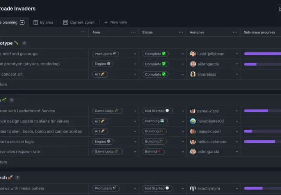Open Assignee dropdown for exactlymyra row
The image size is (281, 195).
pyautogui.click(x=237, y=188)
